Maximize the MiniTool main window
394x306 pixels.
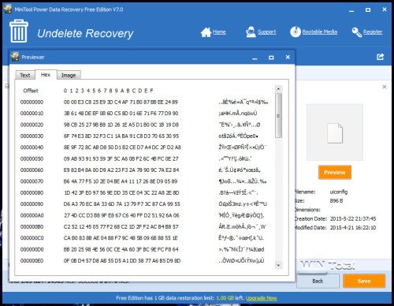point(368,9)
